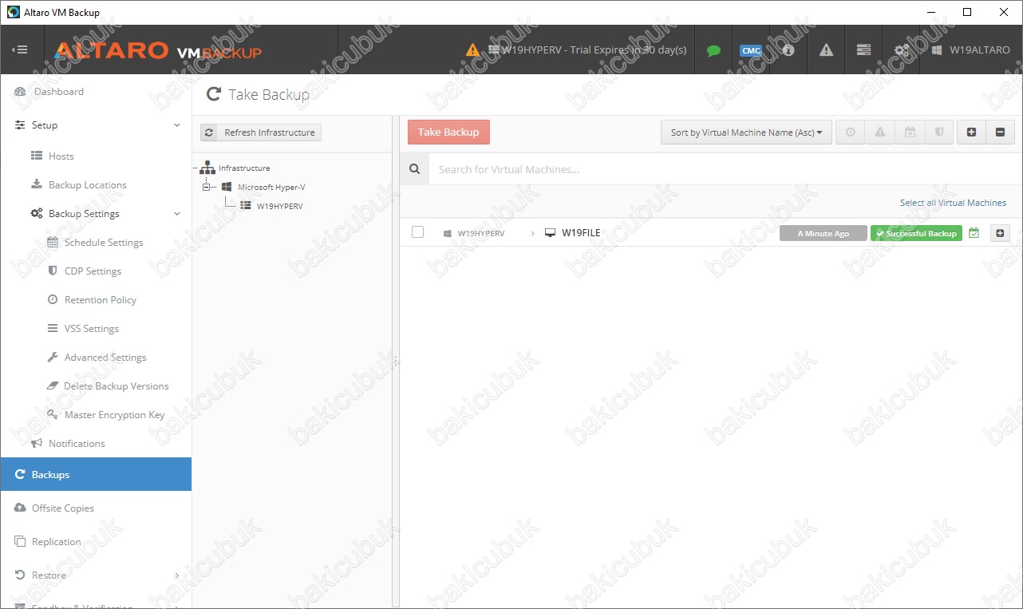Open Replication in the sidebar
This screenshot has width=1023, height=609.
(x=57, y=542)
